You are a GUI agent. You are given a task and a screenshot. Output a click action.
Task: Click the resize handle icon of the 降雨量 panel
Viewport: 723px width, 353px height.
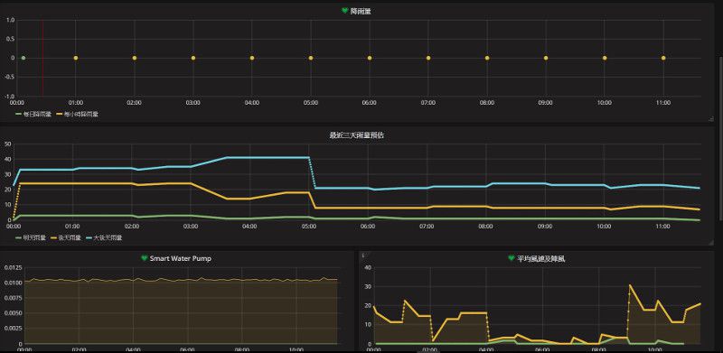pyautogui.click(x=710, y=119)
